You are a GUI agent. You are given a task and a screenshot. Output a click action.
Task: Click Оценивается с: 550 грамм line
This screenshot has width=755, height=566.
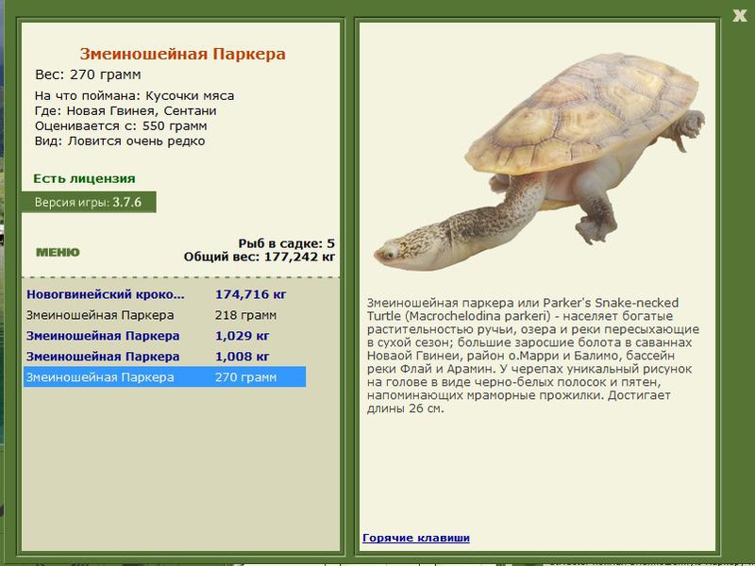pos(121,126)
